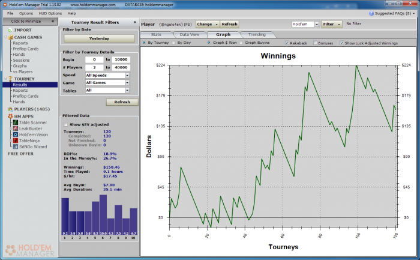
Task: Select the By Day radio button
Action: pyautogui.click(x=173, y=43)
